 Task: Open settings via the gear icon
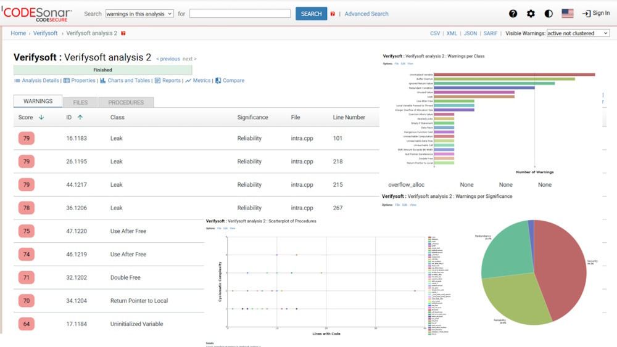(x=531, y=14)
